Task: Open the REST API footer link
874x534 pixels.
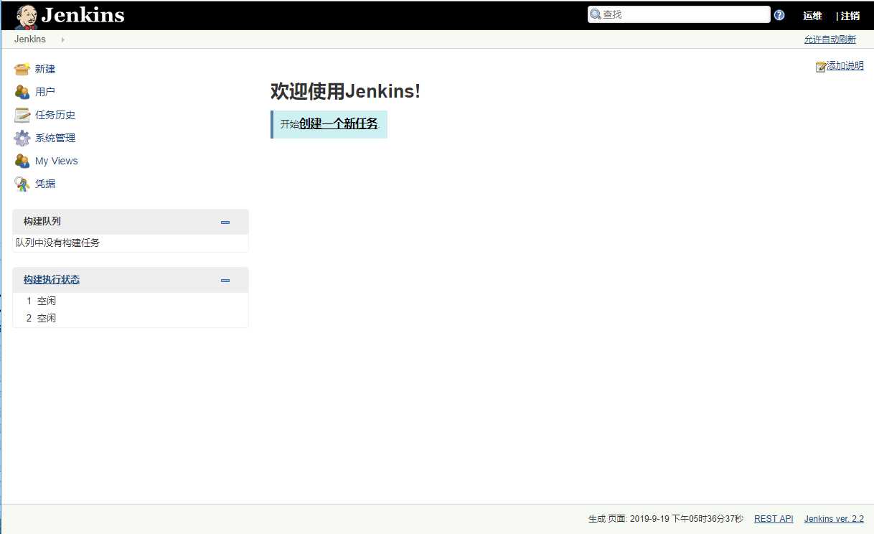Action: pos(774,519)
